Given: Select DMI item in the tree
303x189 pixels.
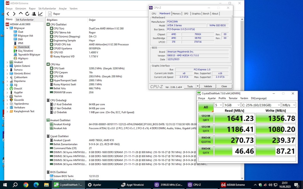Looking at the screenshot, I should click(20, 39).
